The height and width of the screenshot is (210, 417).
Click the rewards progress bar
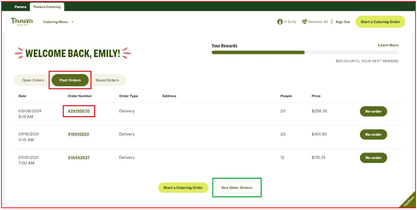point(306,53)
